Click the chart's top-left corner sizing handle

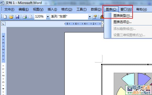102,64
